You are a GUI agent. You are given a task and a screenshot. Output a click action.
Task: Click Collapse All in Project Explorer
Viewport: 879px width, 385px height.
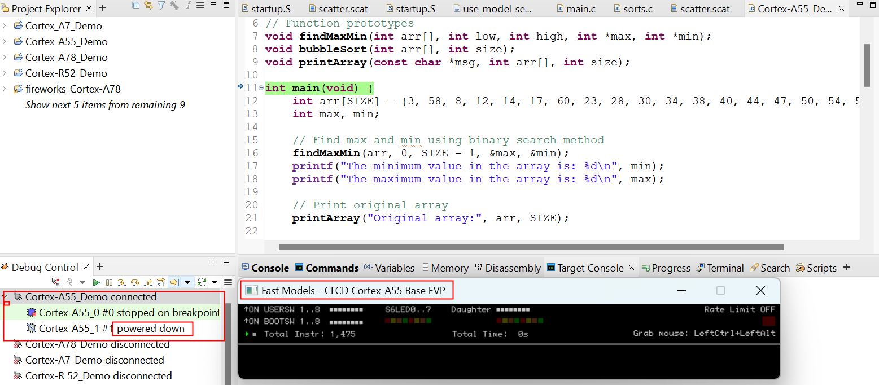coord(136,6)
